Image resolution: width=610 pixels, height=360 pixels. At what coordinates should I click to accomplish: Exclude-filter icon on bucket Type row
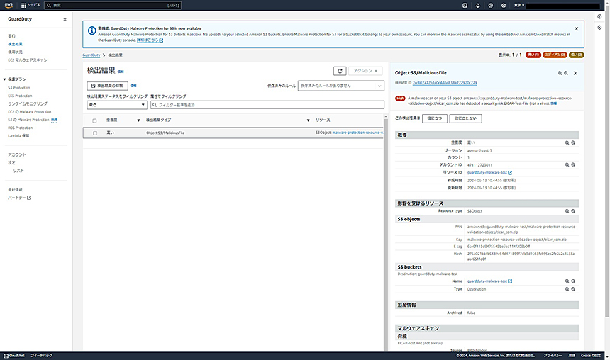point(573,289)
